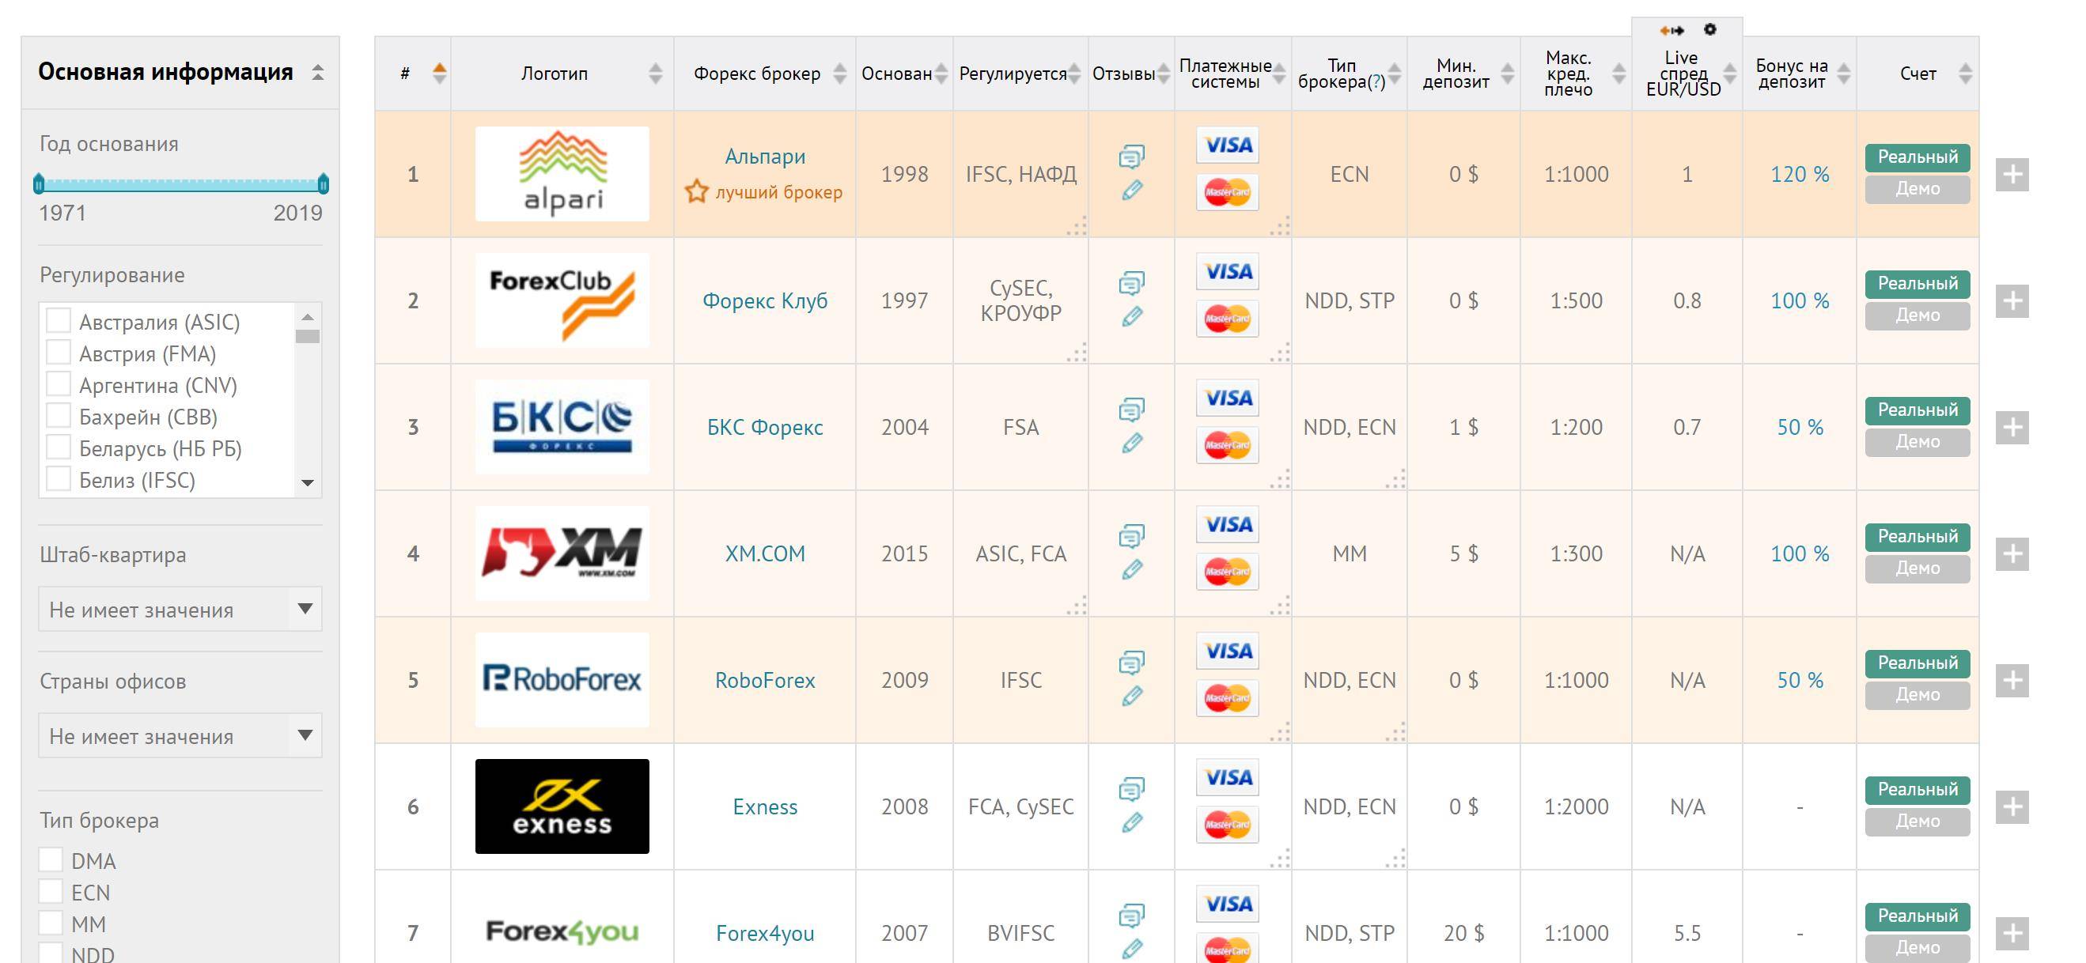Enable the MM broker type checkbox
Viewport: 2086px width, 963px height.
(51, 923)
